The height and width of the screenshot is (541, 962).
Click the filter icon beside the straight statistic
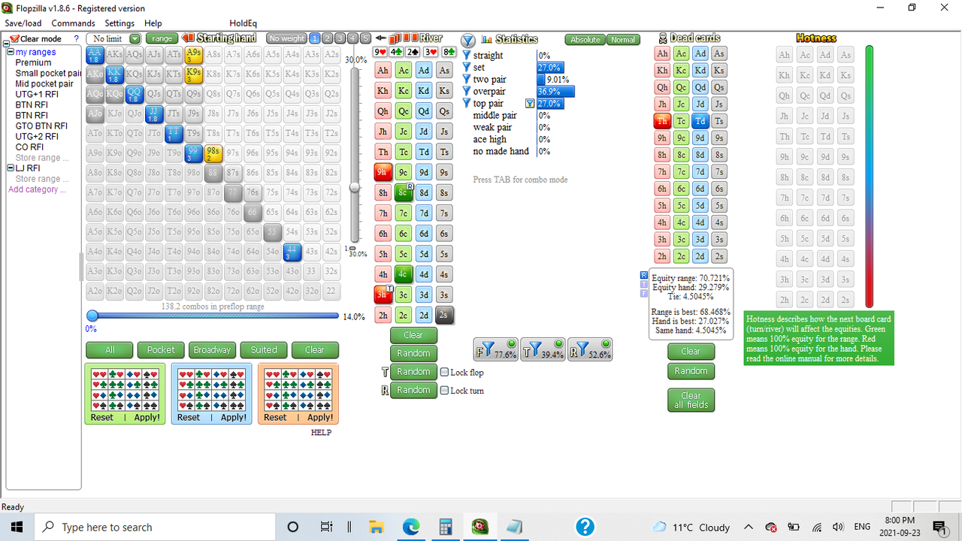click(x=467, y=55)
